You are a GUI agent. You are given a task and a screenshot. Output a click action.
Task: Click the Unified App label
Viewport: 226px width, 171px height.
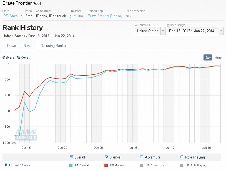[x=95, y=11]
